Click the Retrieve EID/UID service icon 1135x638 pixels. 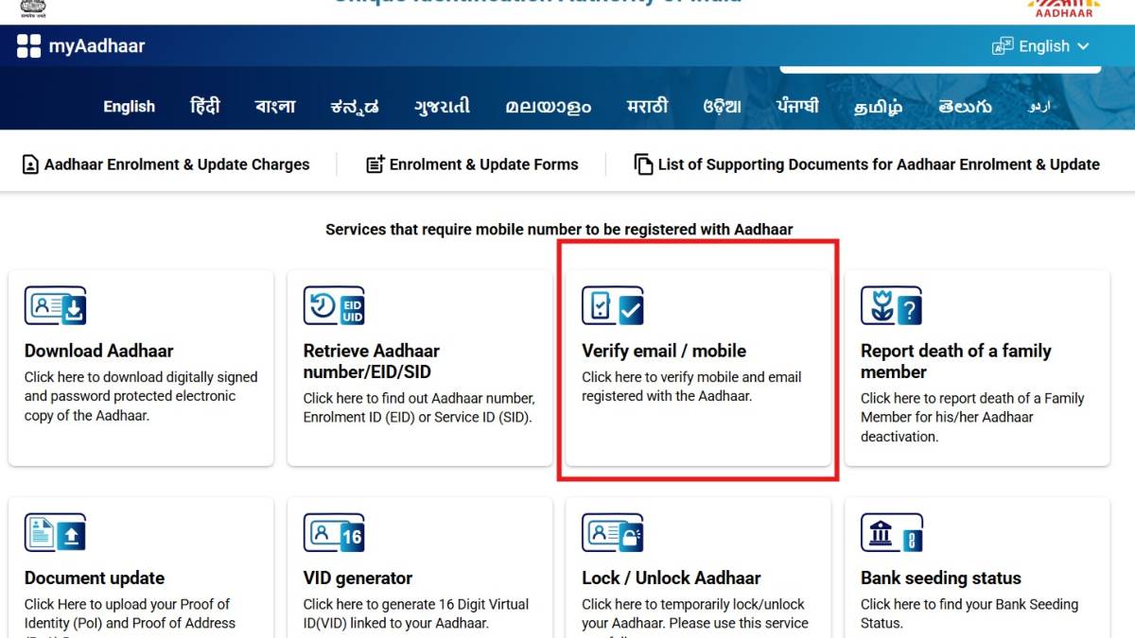coord(333,305)
